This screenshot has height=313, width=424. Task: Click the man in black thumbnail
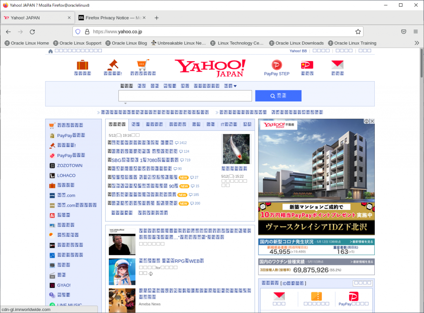[x=122, y=242]
